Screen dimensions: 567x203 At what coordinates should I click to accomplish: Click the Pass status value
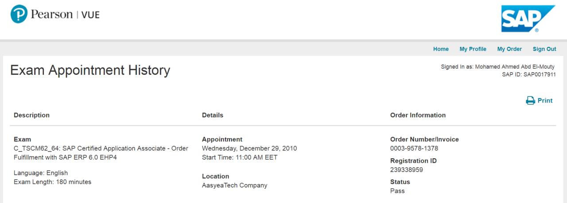[397, 191]
